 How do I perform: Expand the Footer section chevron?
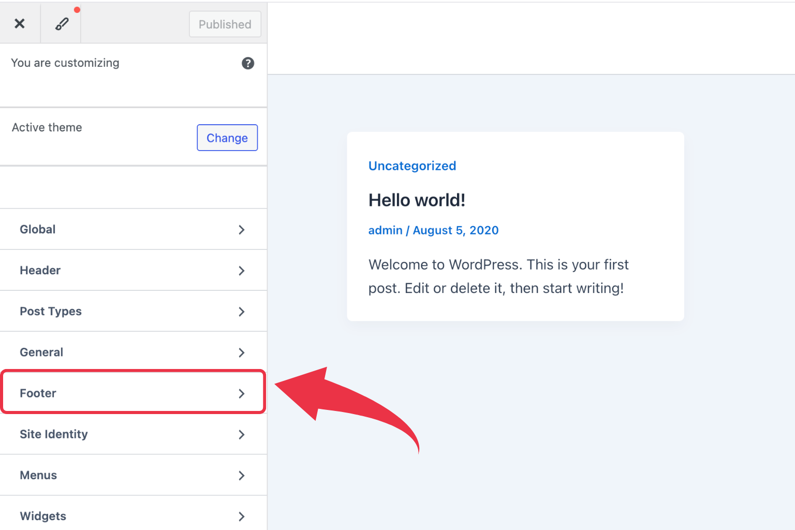(x=241, y=393)
